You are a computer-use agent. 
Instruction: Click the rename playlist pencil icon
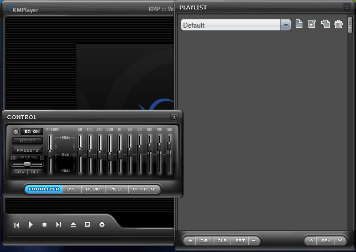[x=312, y=24]
